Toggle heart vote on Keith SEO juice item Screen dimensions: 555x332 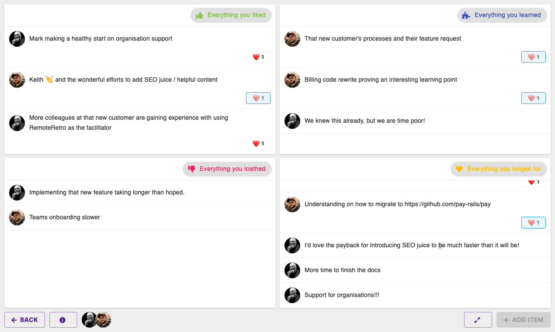258,98
